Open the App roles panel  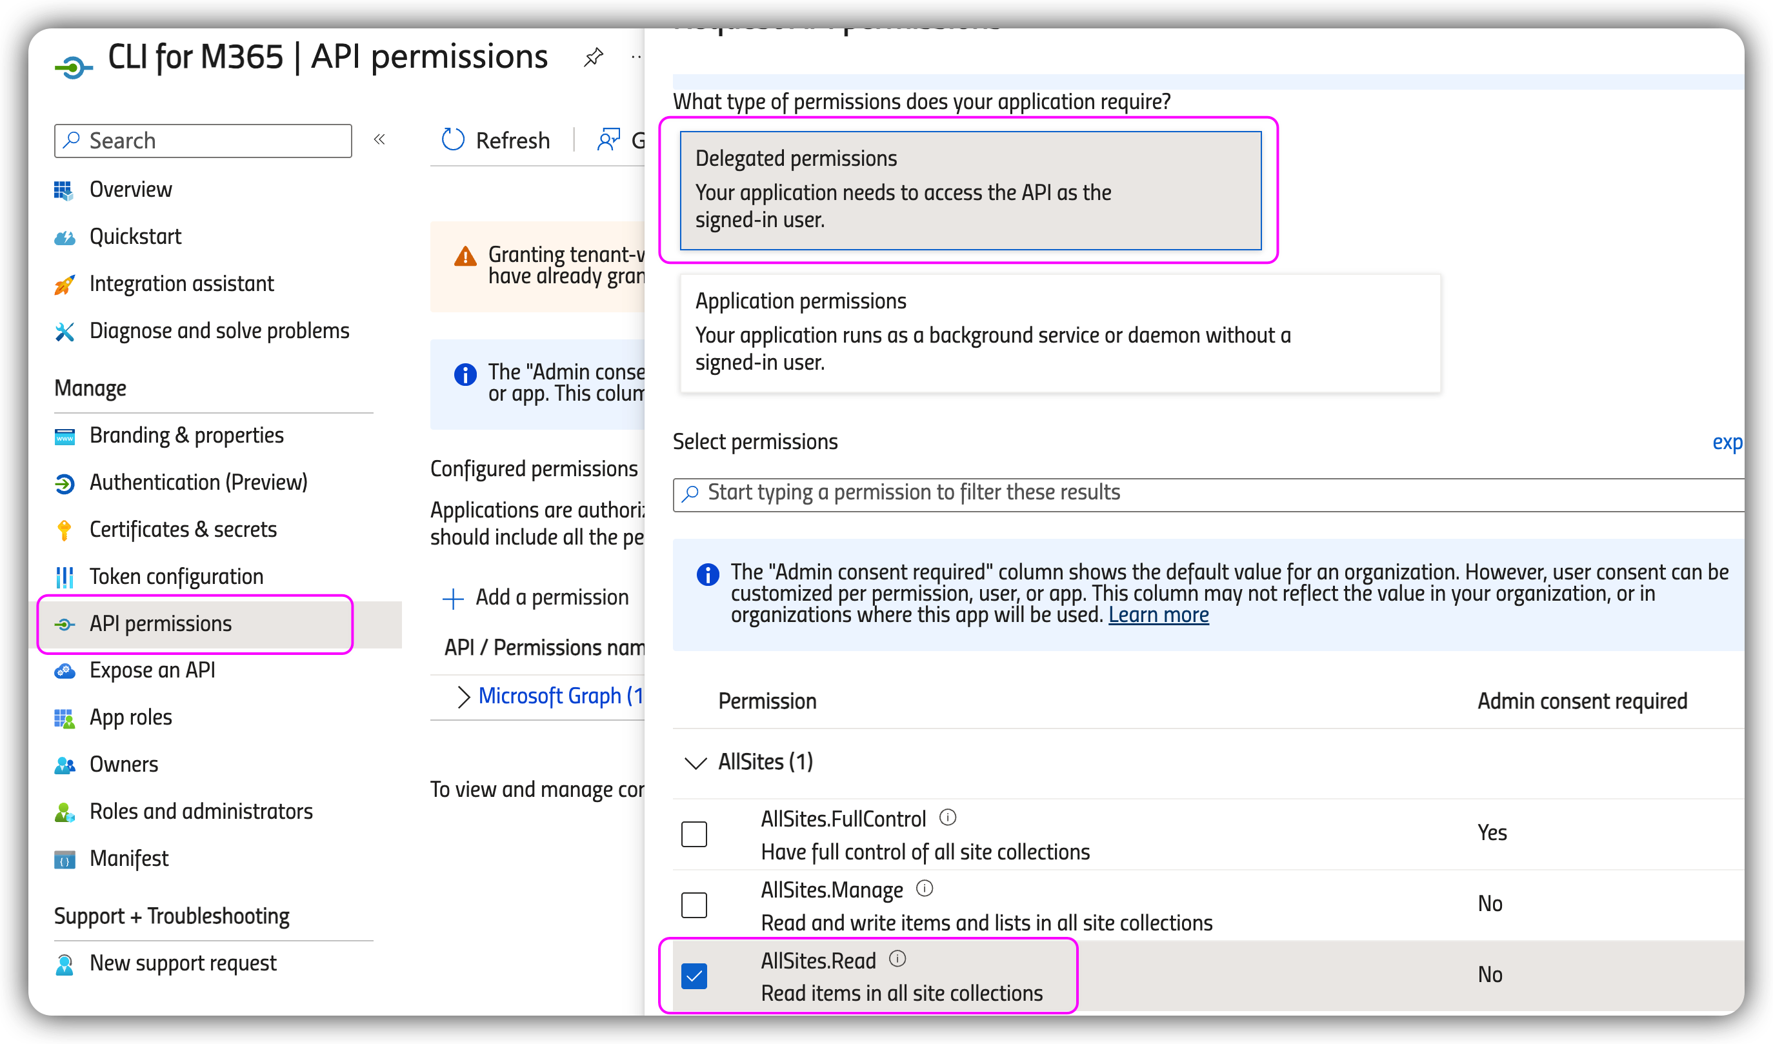[x=130, y=717]
